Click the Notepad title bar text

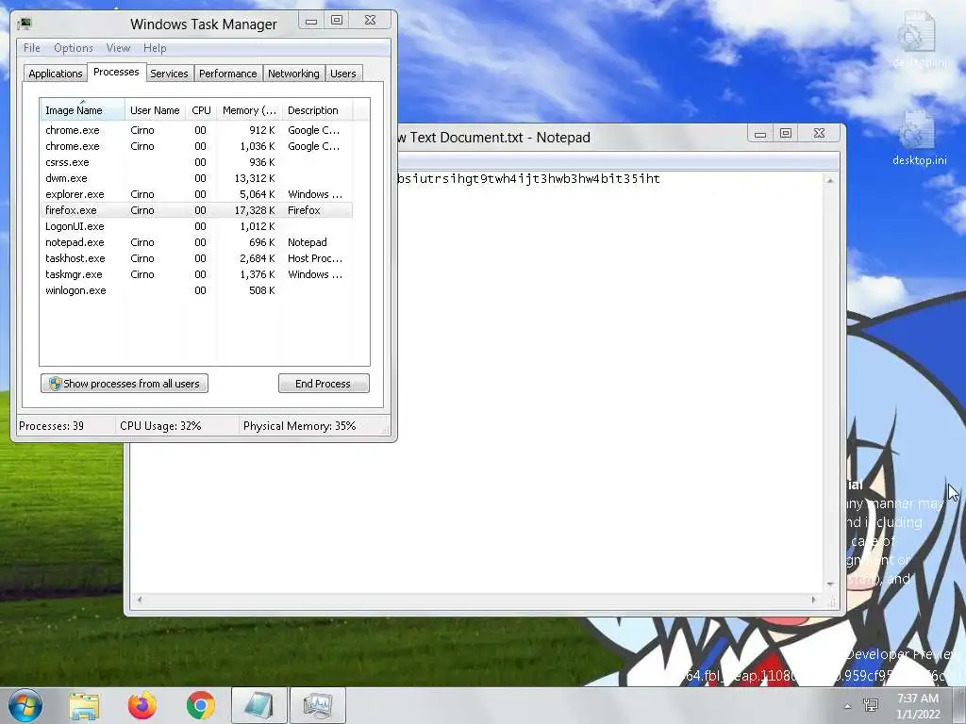(494, 138)
